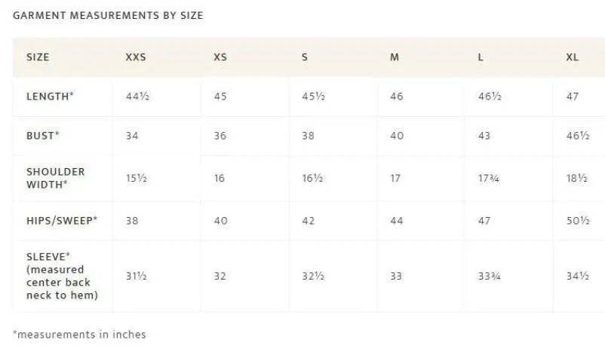Click the M bust value 40
Image resolution: width=605 pixels, height=346 pixels.
(397, 136)
